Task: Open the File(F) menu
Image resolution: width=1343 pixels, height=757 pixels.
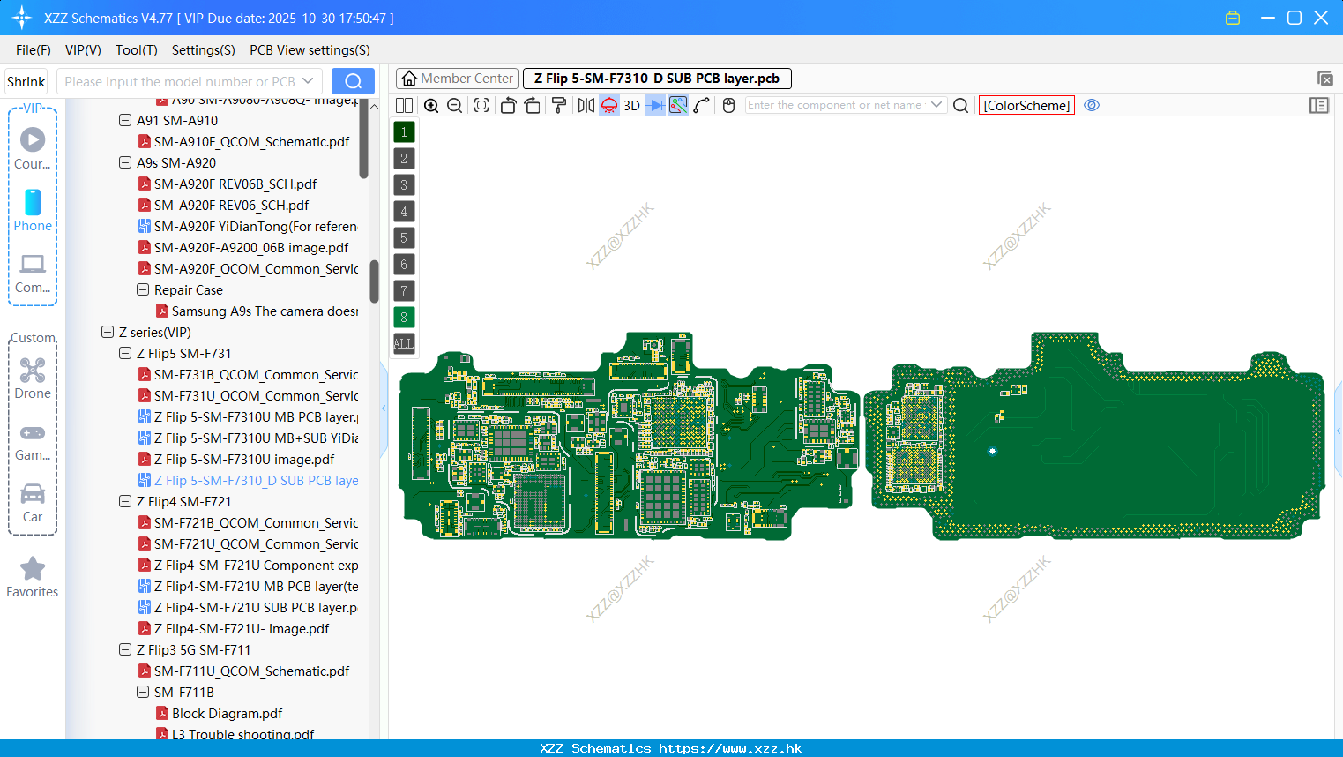Action: (34, 50)
